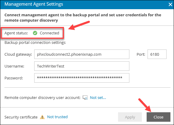The height and width of the screenshot is (125, 174).
Task: Click the Username field containing TechWriterTest
Action: (x=82, y=66)
